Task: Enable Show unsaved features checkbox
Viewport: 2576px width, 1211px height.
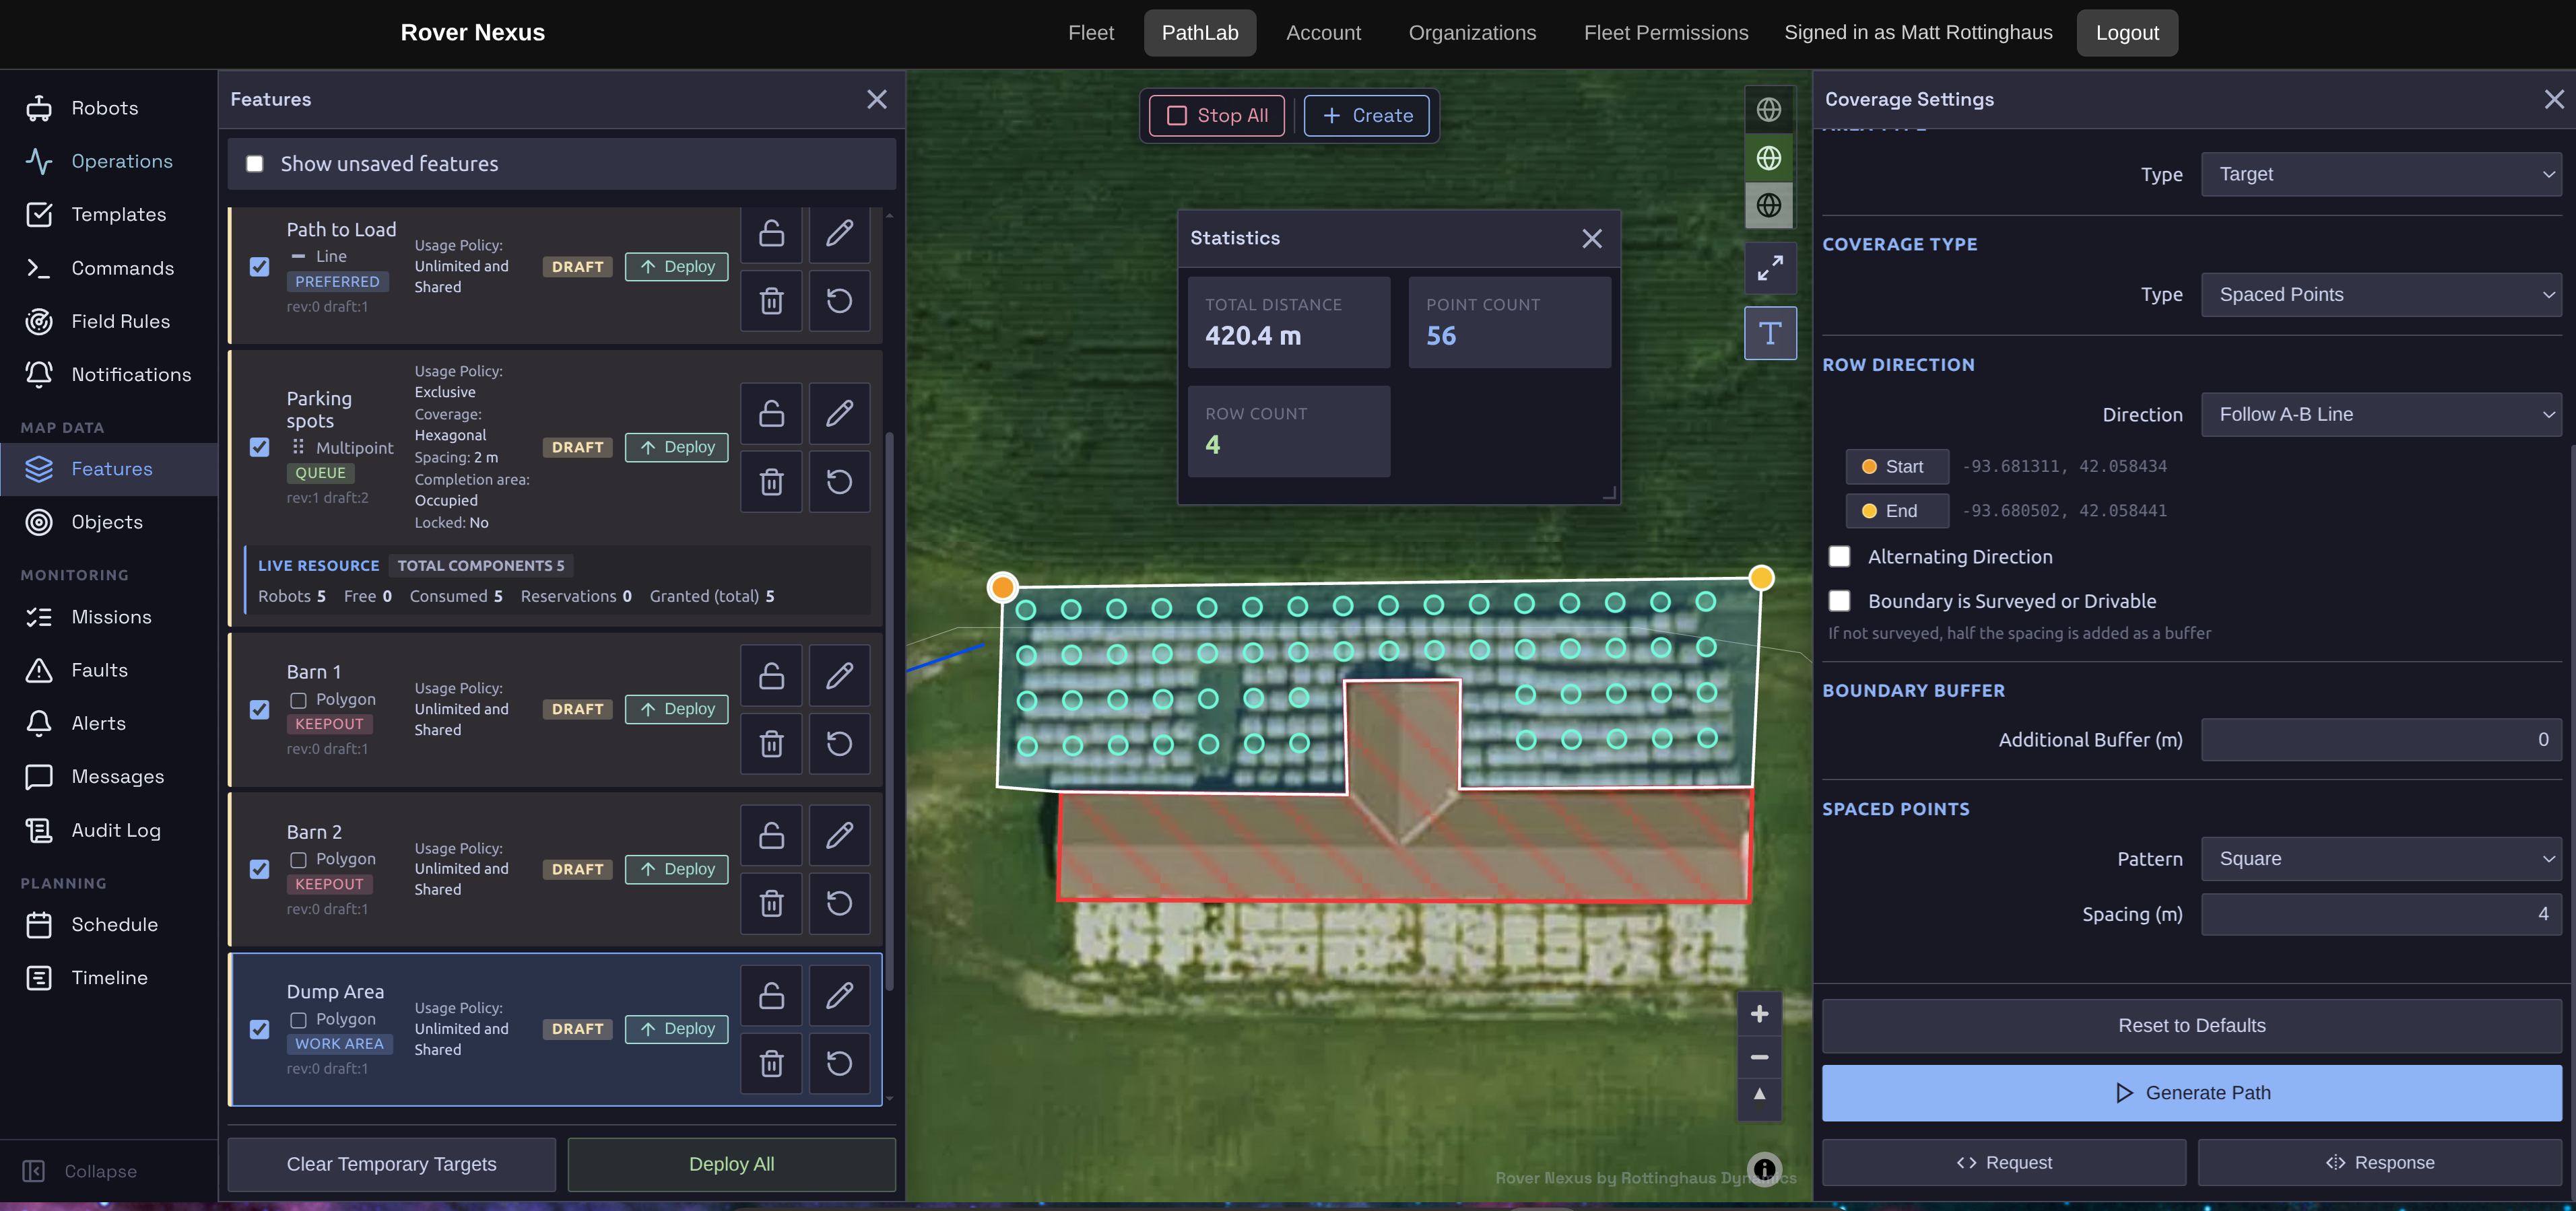Action: 255,164
